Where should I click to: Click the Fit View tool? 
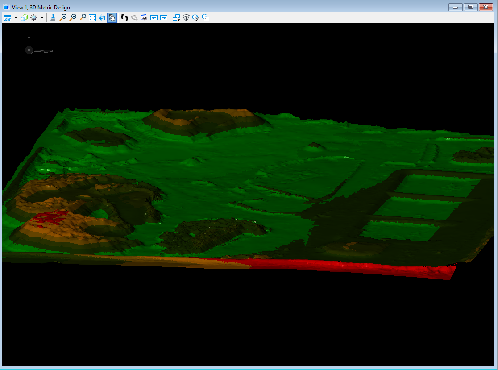coord(92,18)
